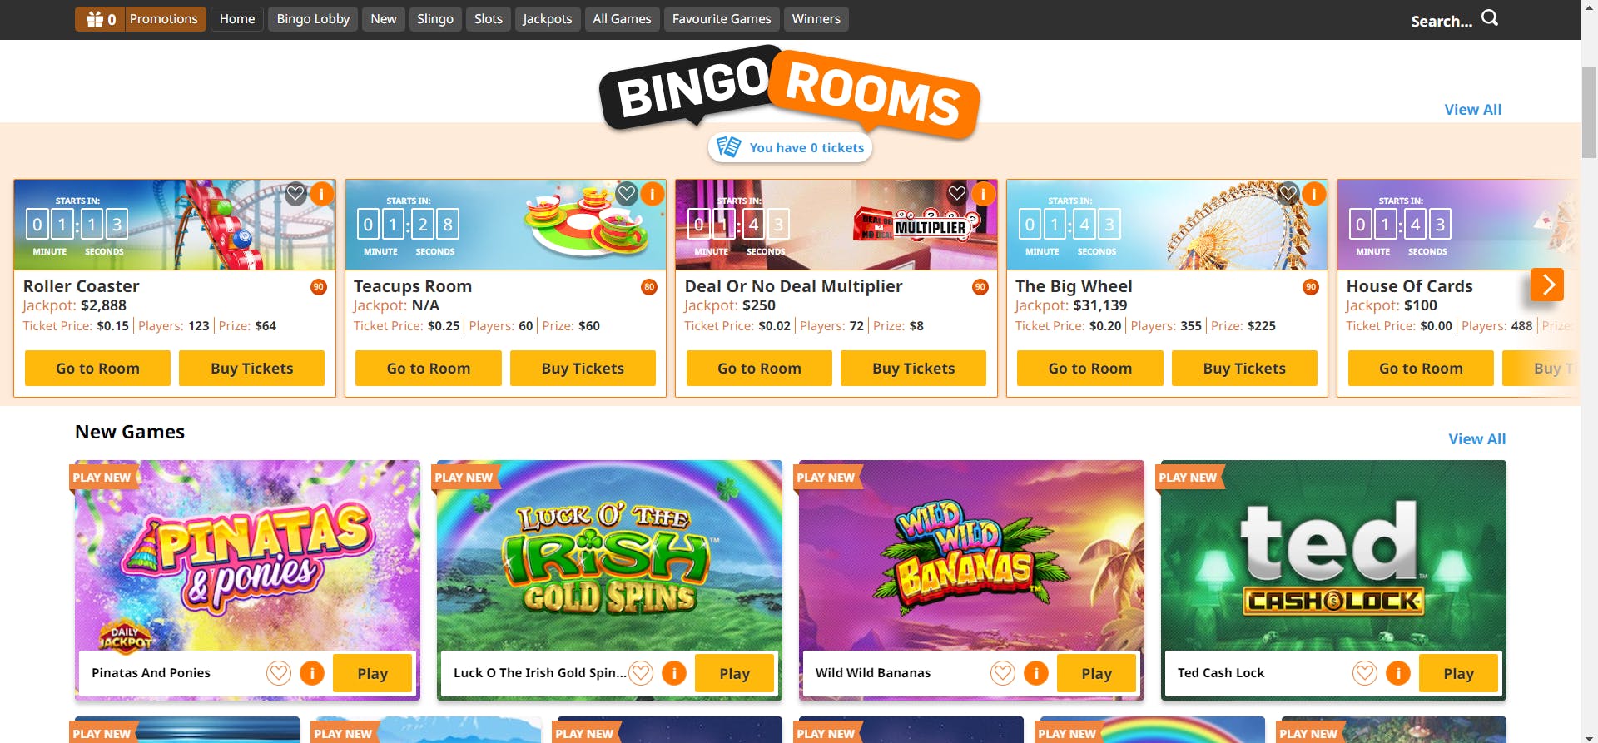Screen dimensions: 1598x743
Task: Open the Slingo menu tab
Action: pos(435,19)
